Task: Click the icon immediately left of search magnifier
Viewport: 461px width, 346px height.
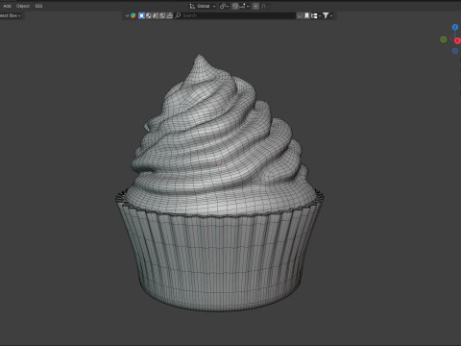Action: [x=169, y=15]
